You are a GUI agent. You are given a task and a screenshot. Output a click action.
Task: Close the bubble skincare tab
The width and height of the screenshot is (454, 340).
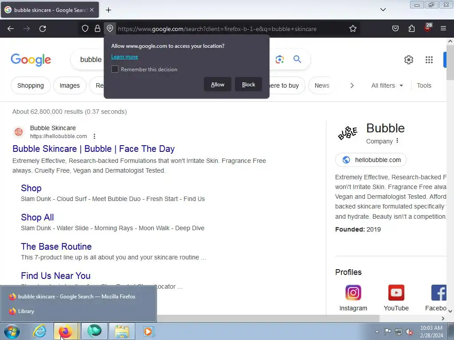[92, 10]
